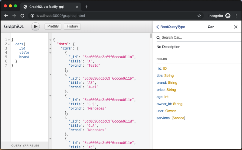Open the History panel
Screen dimensions: 242x150
tap(72, 27)
